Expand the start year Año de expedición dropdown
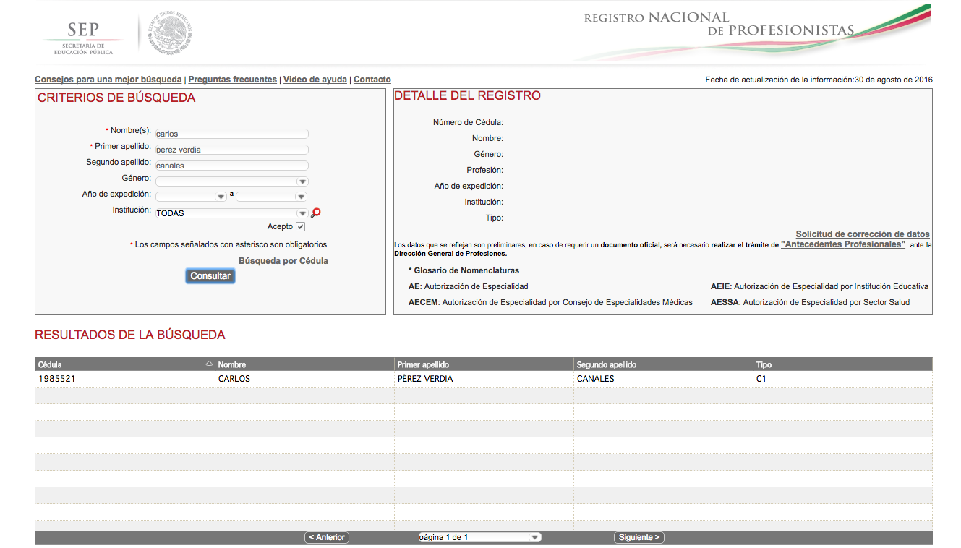The image size is (961, 548). 192,197
